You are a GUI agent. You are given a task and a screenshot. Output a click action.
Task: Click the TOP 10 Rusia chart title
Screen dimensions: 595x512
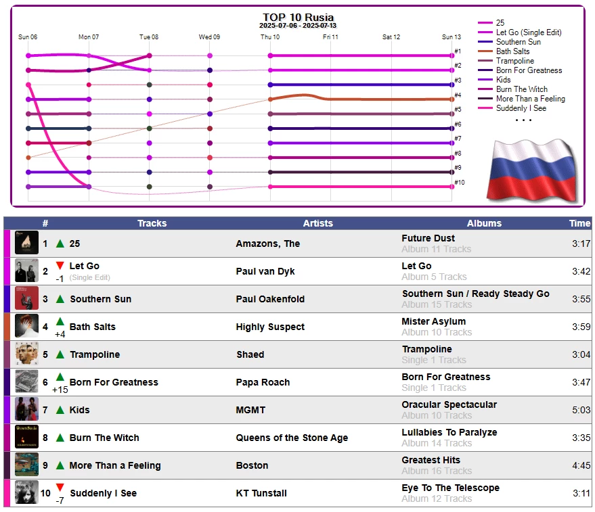[298, 17]
